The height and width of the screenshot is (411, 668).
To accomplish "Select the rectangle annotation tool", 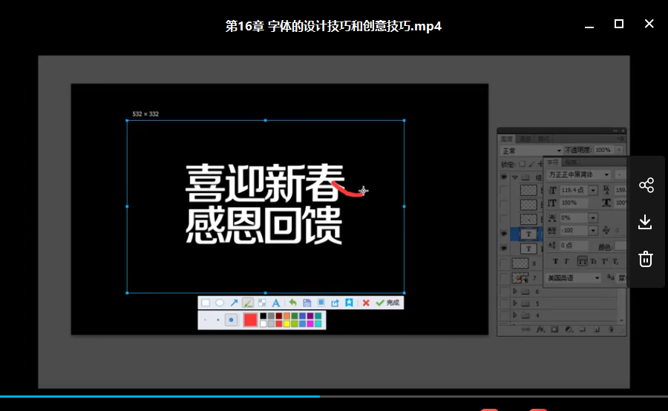I will click(206, 303).
